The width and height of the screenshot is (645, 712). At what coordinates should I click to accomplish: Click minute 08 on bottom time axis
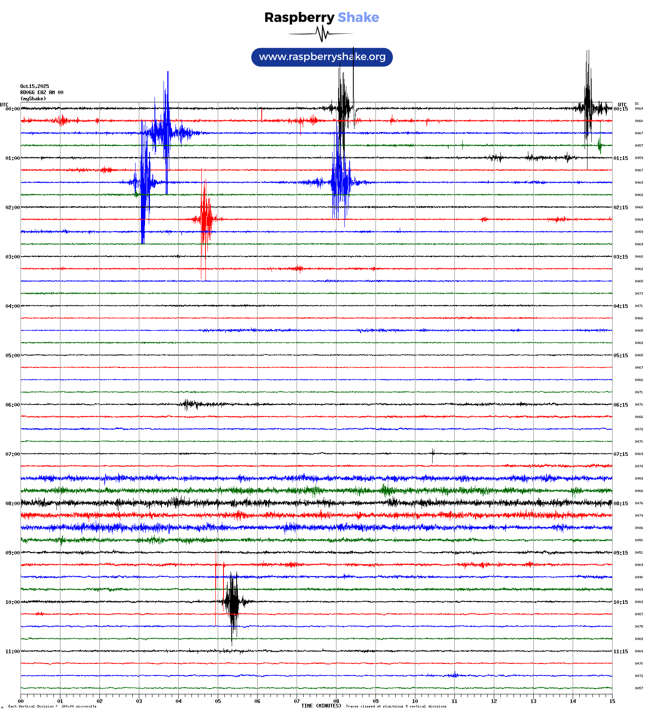[x=336, y=701]
